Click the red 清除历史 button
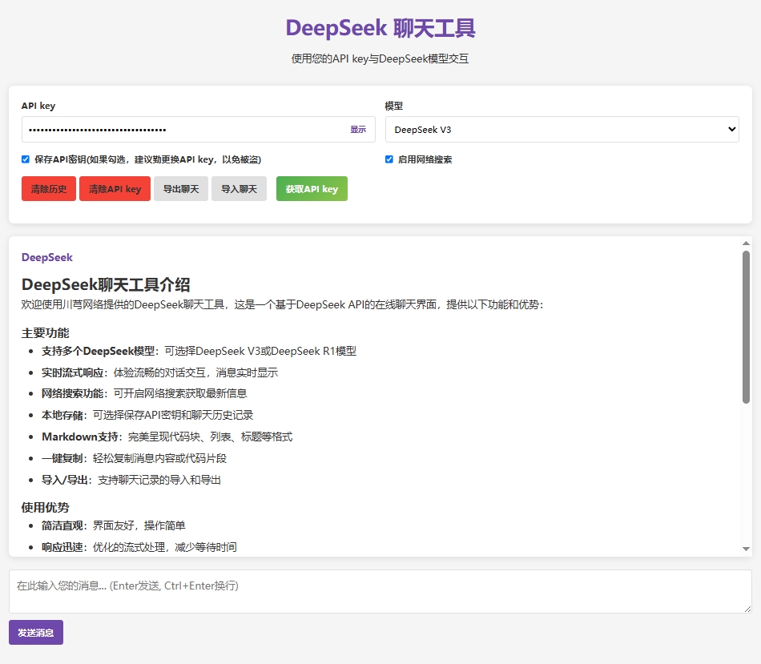761x664 pixels. point(49,189)
